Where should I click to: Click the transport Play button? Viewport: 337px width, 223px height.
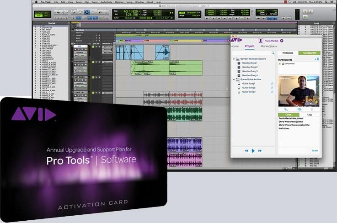(242, 18)
